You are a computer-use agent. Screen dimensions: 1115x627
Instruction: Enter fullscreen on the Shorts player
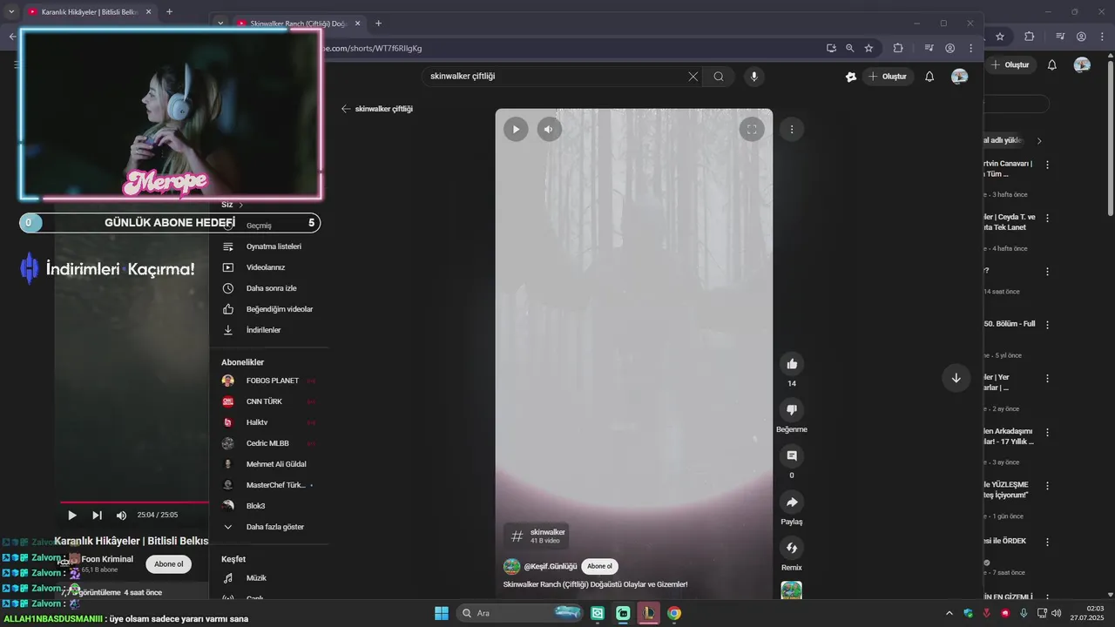click(751, 130)
